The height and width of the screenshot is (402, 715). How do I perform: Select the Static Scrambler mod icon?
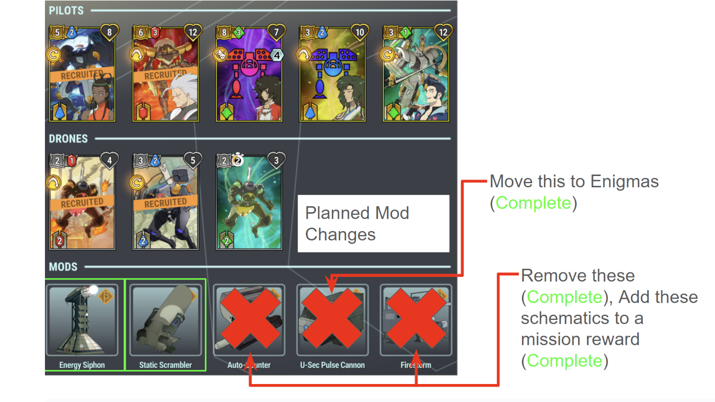pos(166,320)
